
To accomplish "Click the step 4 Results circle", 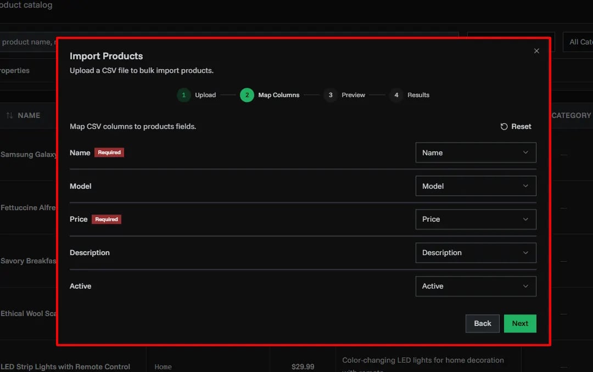I will [396, 95].
